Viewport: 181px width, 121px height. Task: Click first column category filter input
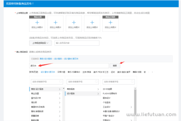click(47, 82)
